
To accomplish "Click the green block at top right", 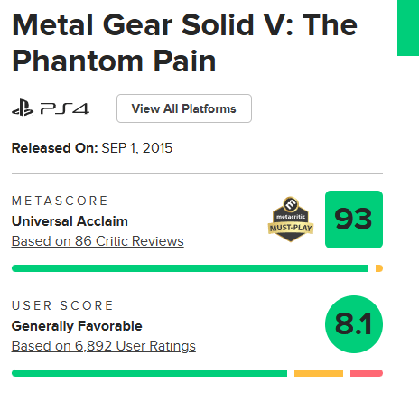I will click(x=408, y=28).
